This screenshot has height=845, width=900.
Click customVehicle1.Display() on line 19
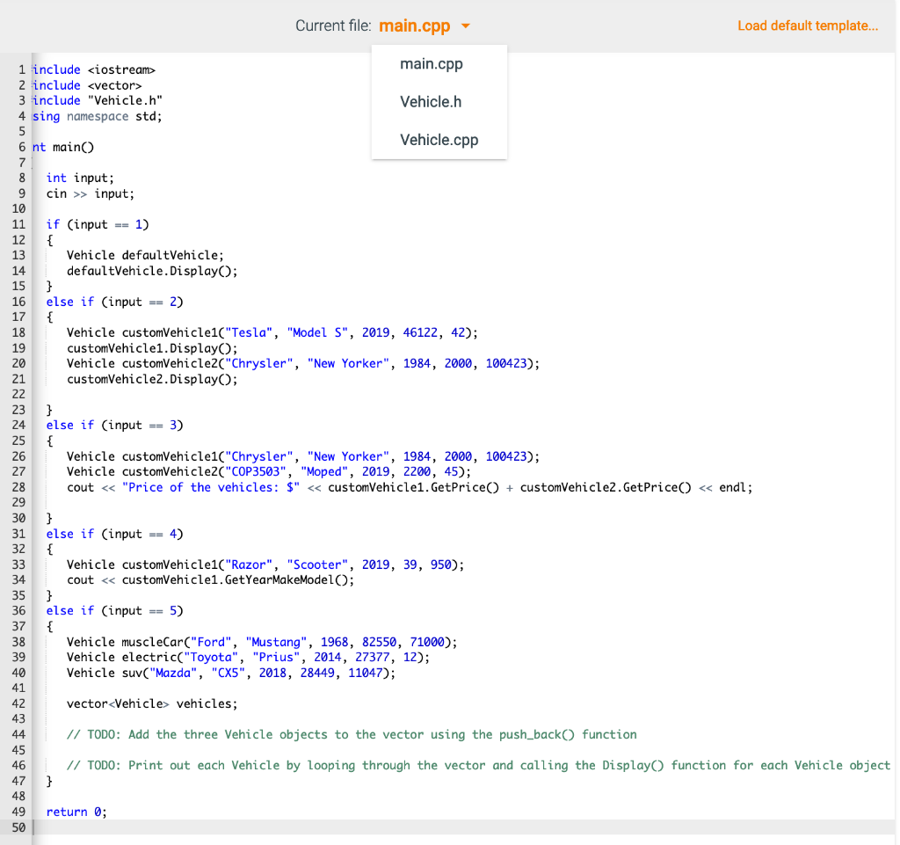[x=152, y=348]
